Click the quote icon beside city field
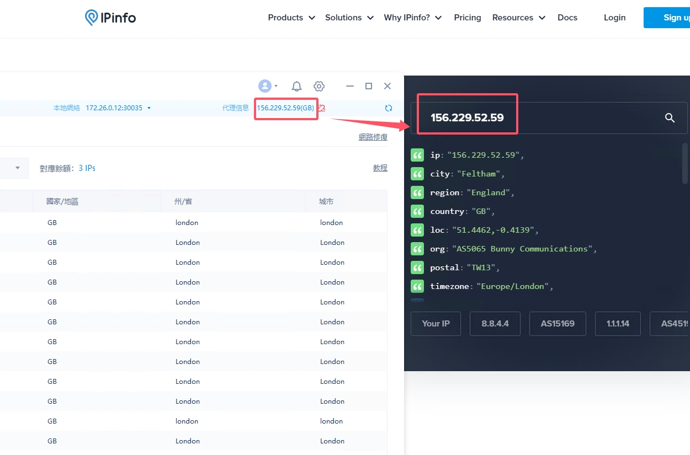The width and height of the screenshot is (690, 455). coord(417,174)
